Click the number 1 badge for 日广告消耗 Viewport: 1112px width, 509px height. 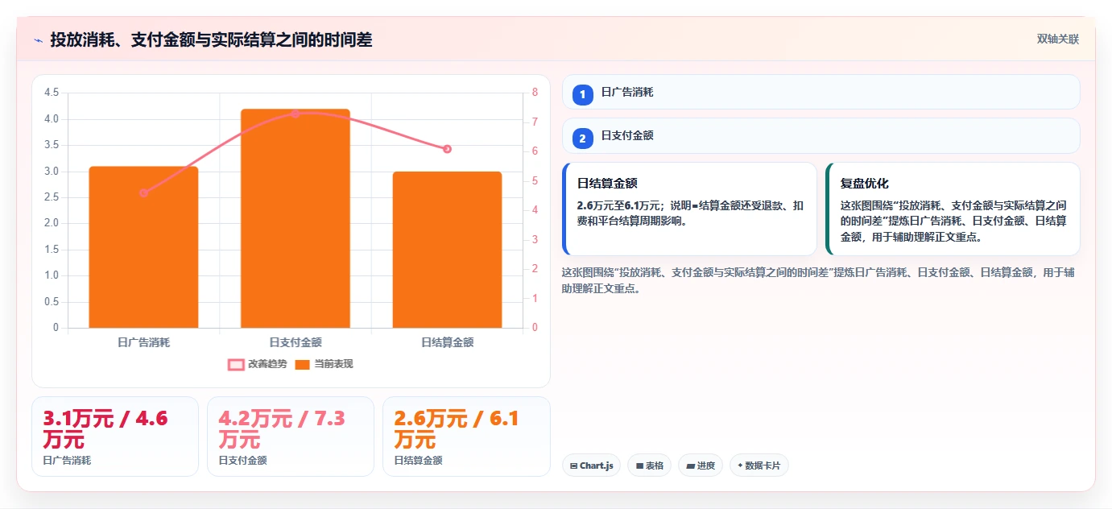pyautogui.click(x=582, y=95)
